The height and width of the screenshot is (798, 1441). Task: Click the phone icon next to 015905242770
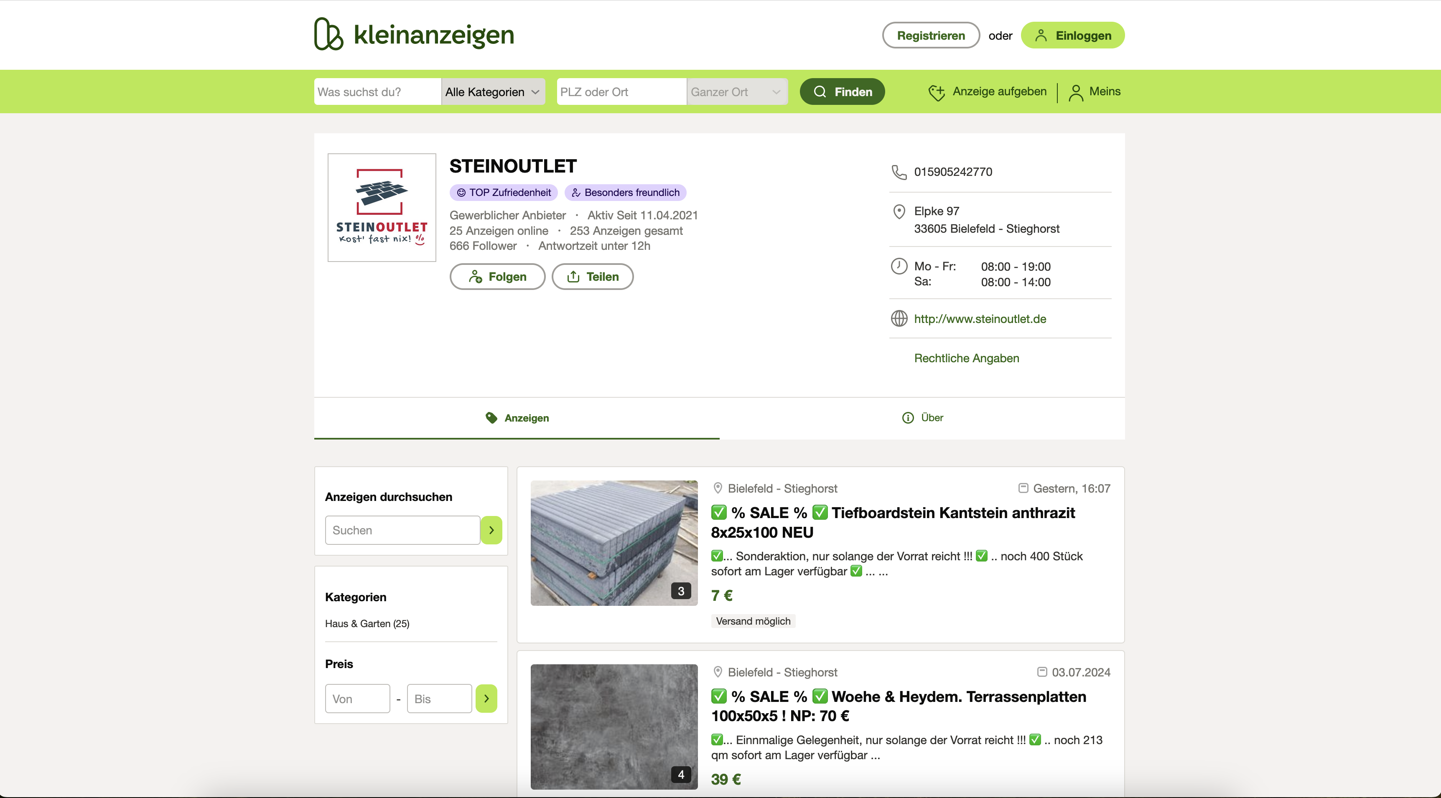pos(899,172)
